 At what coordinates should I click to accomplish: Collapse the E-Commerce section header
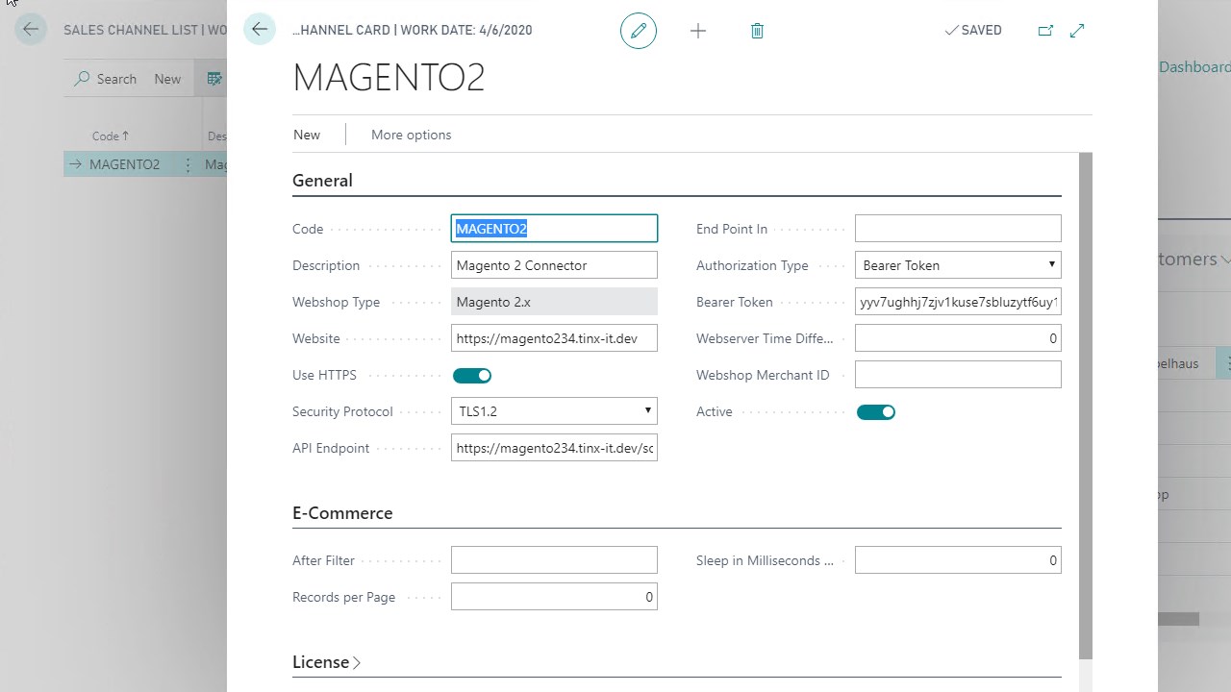click(x=342, y=513)
